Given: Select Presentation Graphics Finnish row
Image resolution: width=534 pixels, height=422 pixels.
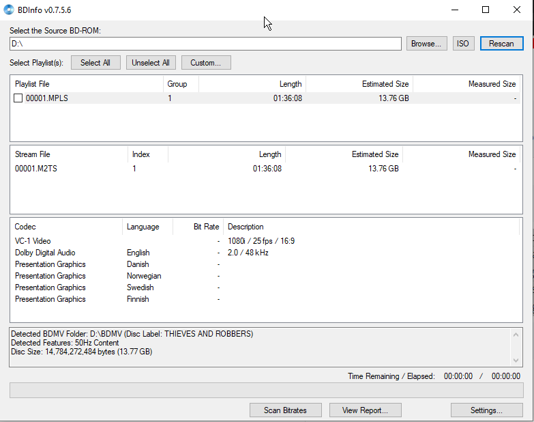Looking at the screenshot, I should pos(266,299).
